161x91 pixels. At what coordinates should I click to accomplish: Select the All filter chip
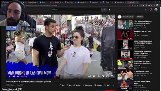click(119, 17)
